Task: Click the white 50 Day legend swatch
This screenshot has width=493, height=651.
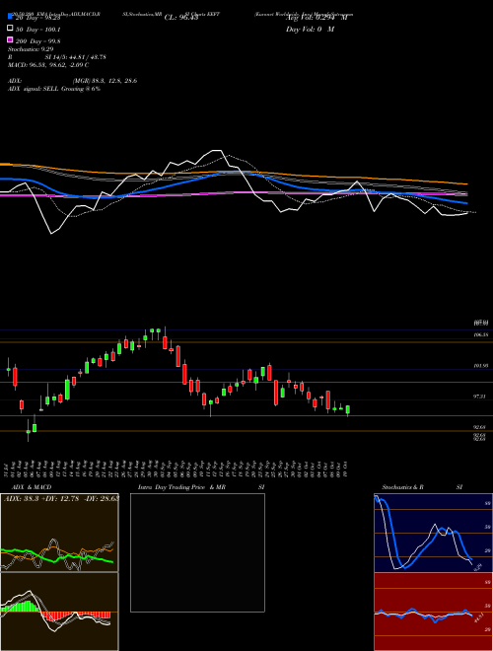Action: (x=10, y=29)
